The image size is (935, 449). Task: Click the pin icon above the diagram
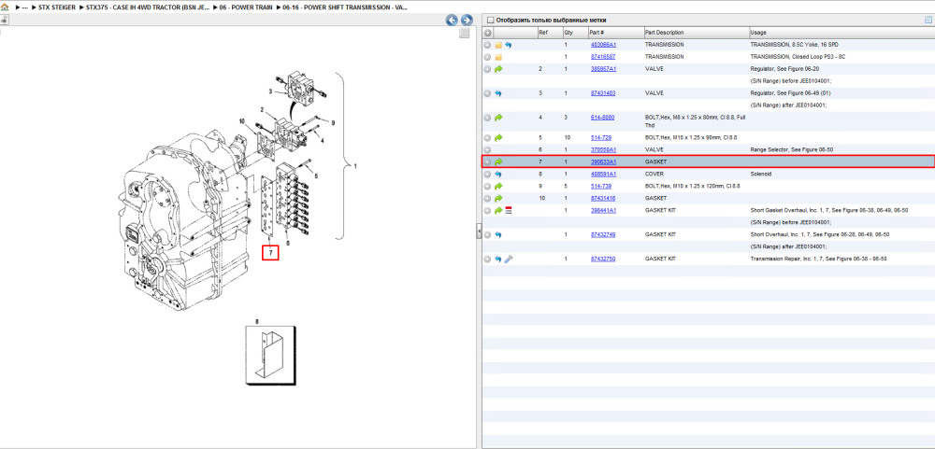[4, 20]
